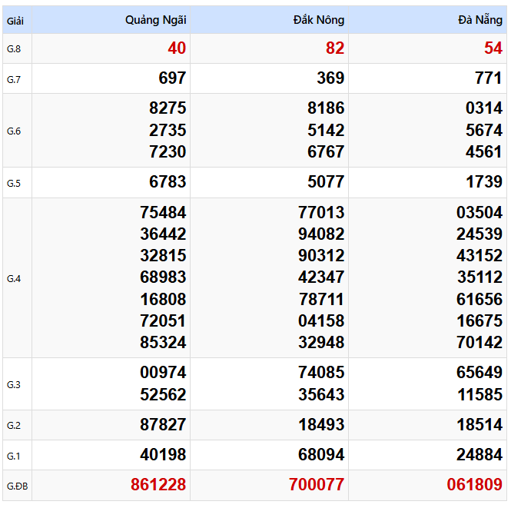Screen dimensions: 511x508
Task: Click the number 11585
Action: [479, 394]
